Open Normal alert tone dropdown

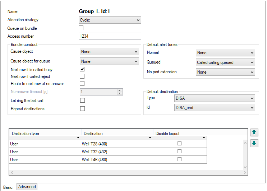tap(225, 53)
